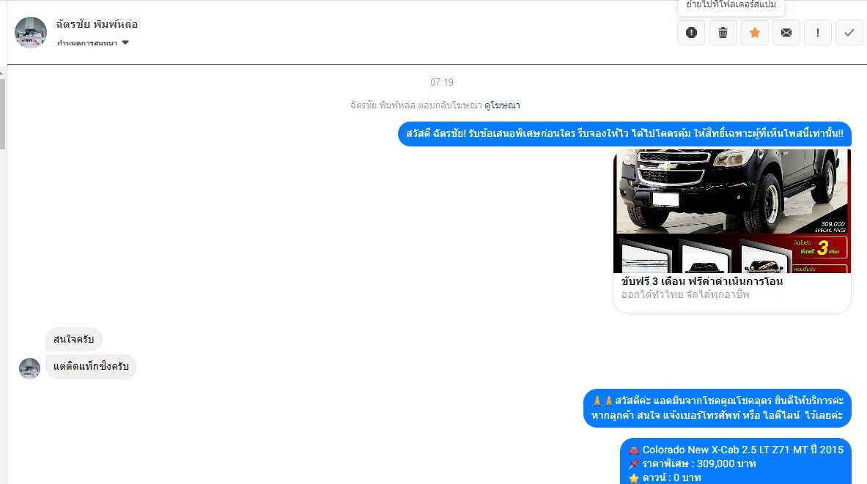The width and height of the screenshot is (867, 484).
Task: Click the move to spam folder icon
Action: tap(691, 33)
